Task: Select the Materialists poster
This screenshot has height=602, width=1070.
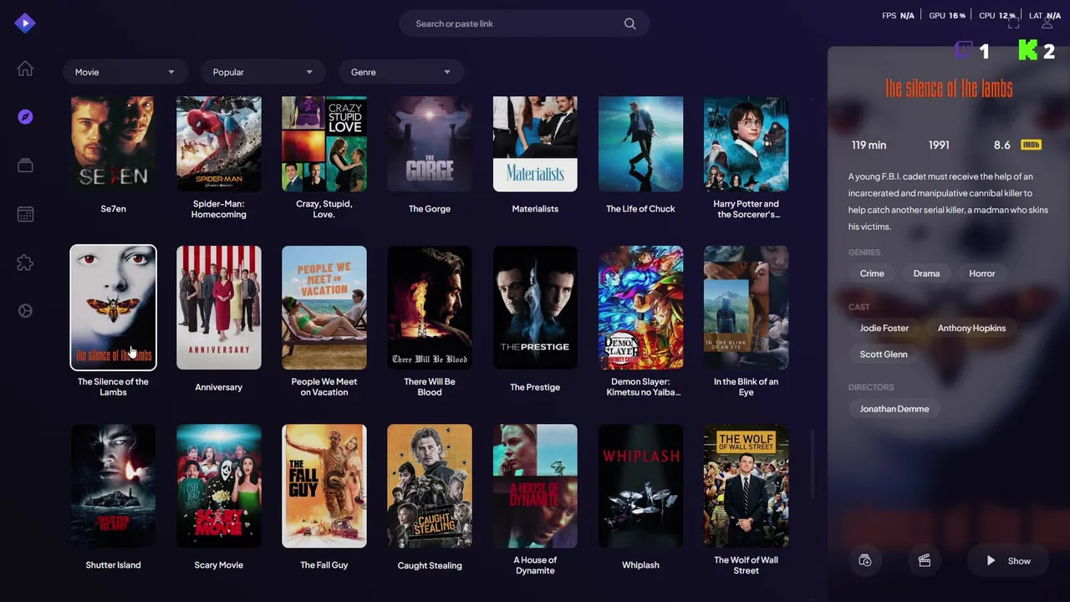Action: pyautogui.click(x=535, y=144)
